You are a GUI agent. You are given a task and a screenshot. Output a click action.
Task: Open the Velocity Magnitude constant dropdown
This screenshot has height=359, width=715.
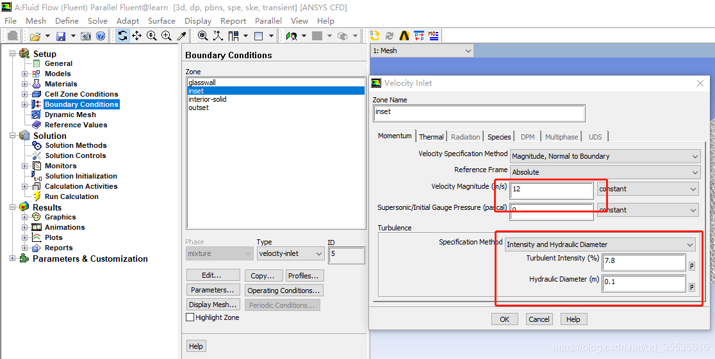coord(648,189)
